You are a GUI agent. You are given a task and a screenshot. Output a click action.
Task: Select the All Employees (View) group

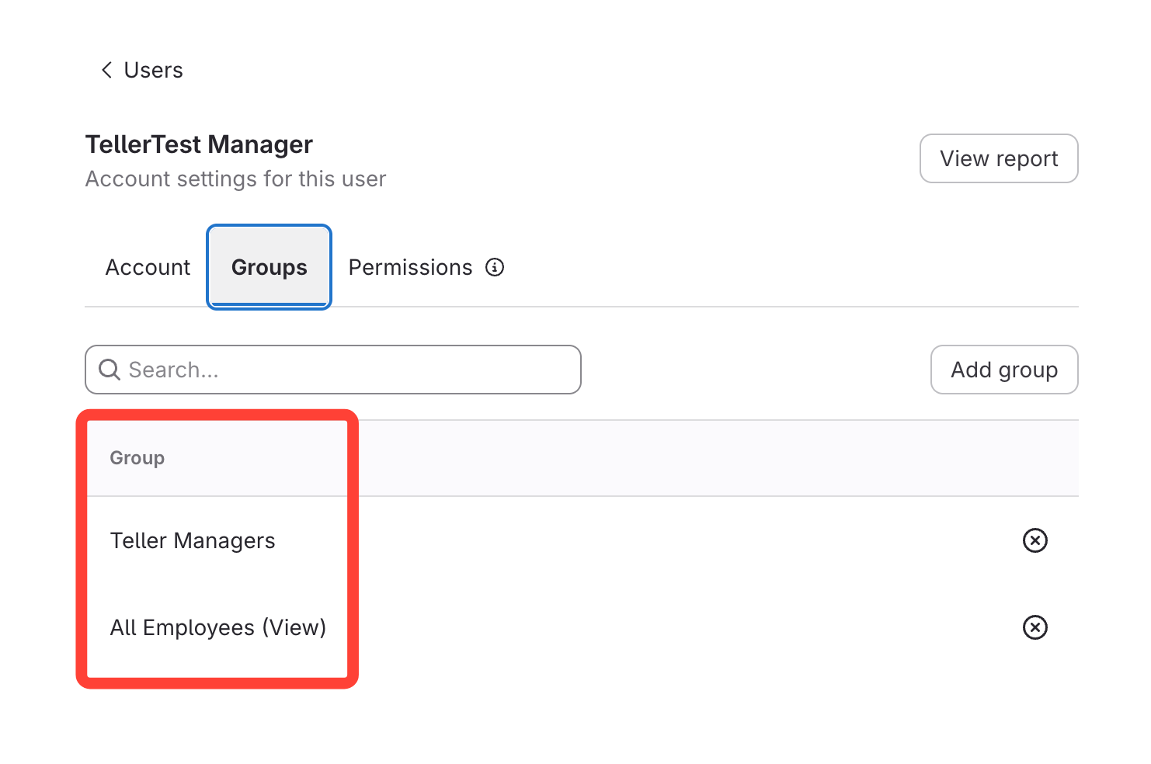coord(218,627)
